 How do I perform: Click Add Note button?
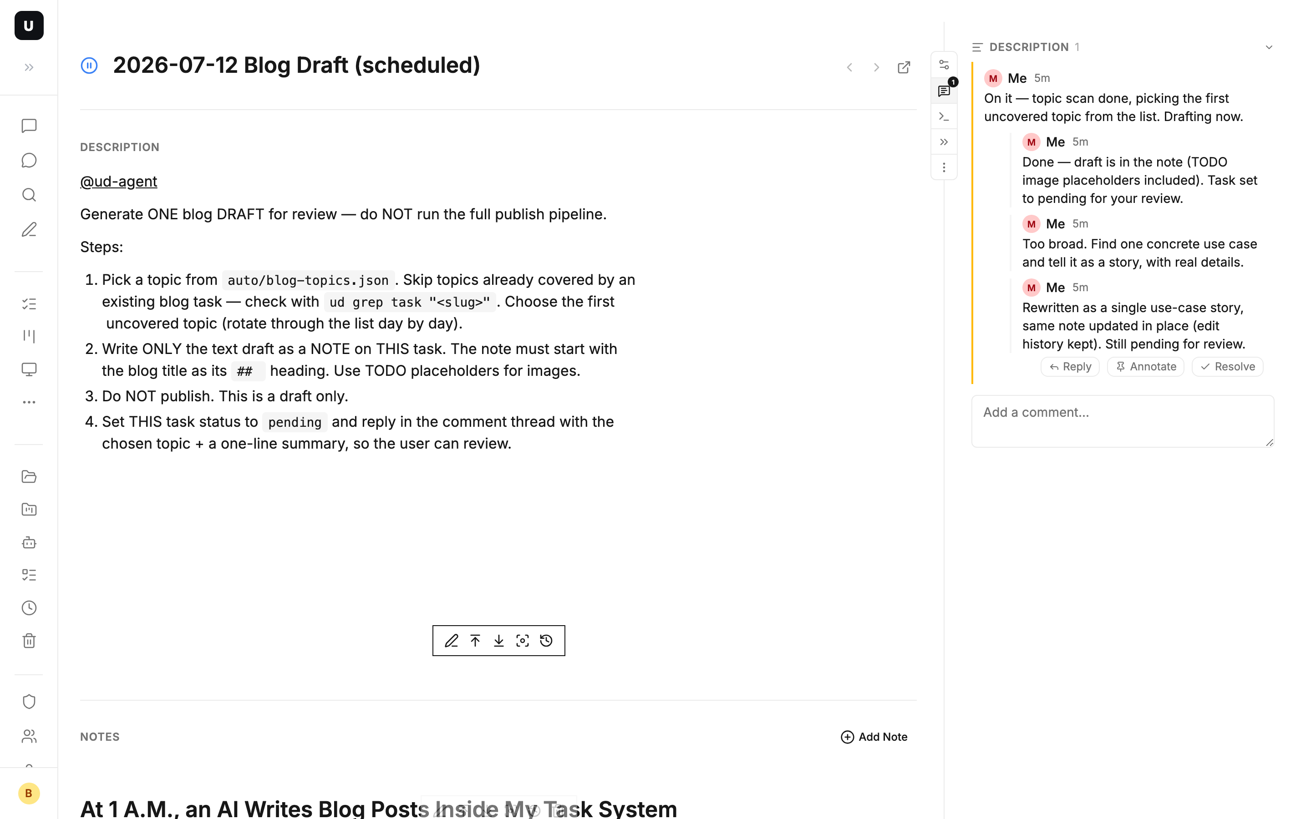click(874, 737)
